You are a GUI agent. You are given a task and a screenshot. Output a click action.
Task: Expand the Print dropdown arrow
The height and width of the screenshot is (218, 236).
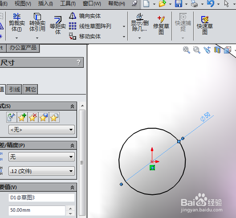click(202, 4)
